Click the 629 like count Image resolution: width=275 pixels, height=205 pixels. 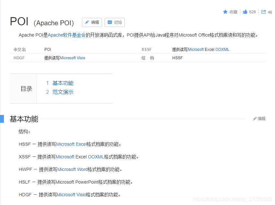(x=252, y=12)
